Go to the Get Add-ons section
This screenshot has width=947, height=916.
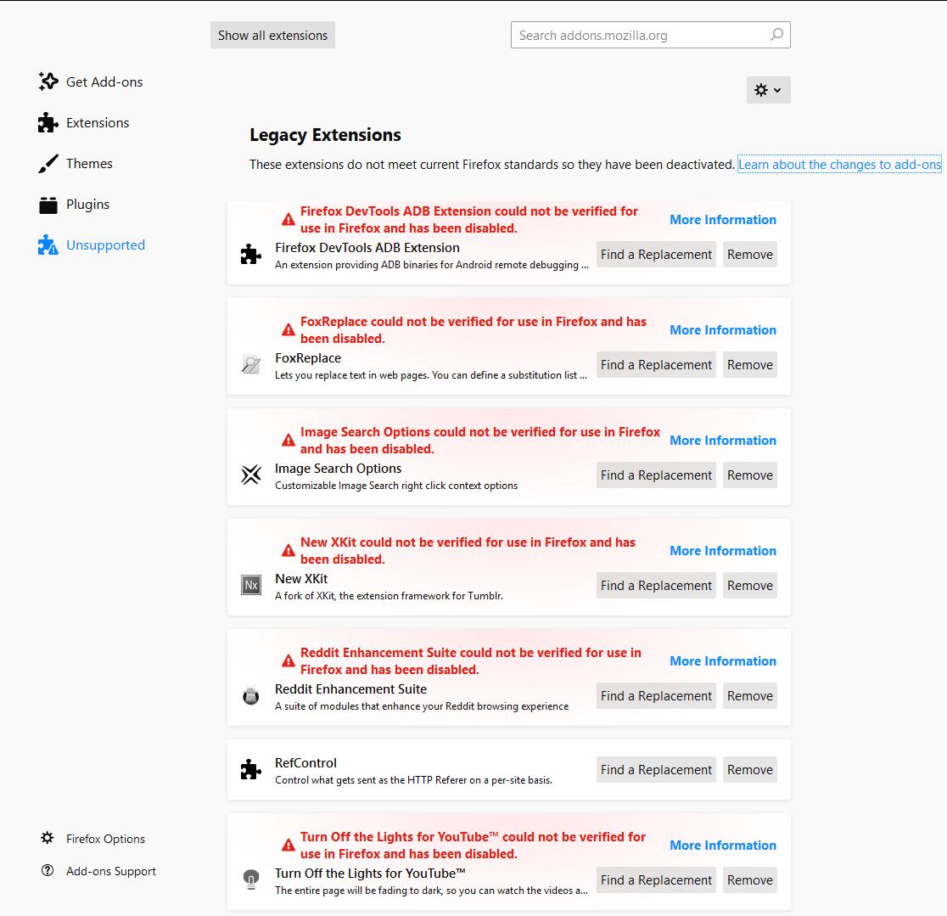(x=104, y=81)
